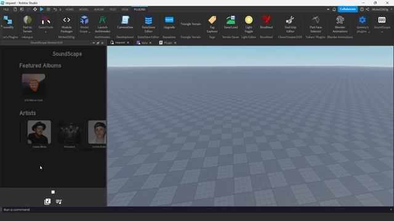Open the account username dropdown
The width and height of the screenshot is (394, 221).
coord(382,9)
